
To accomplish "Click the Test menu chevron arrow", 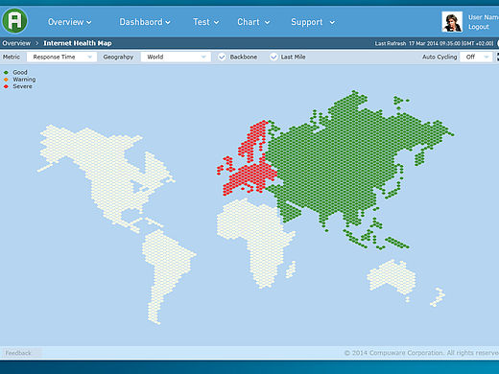I will [x=216, y=22].
